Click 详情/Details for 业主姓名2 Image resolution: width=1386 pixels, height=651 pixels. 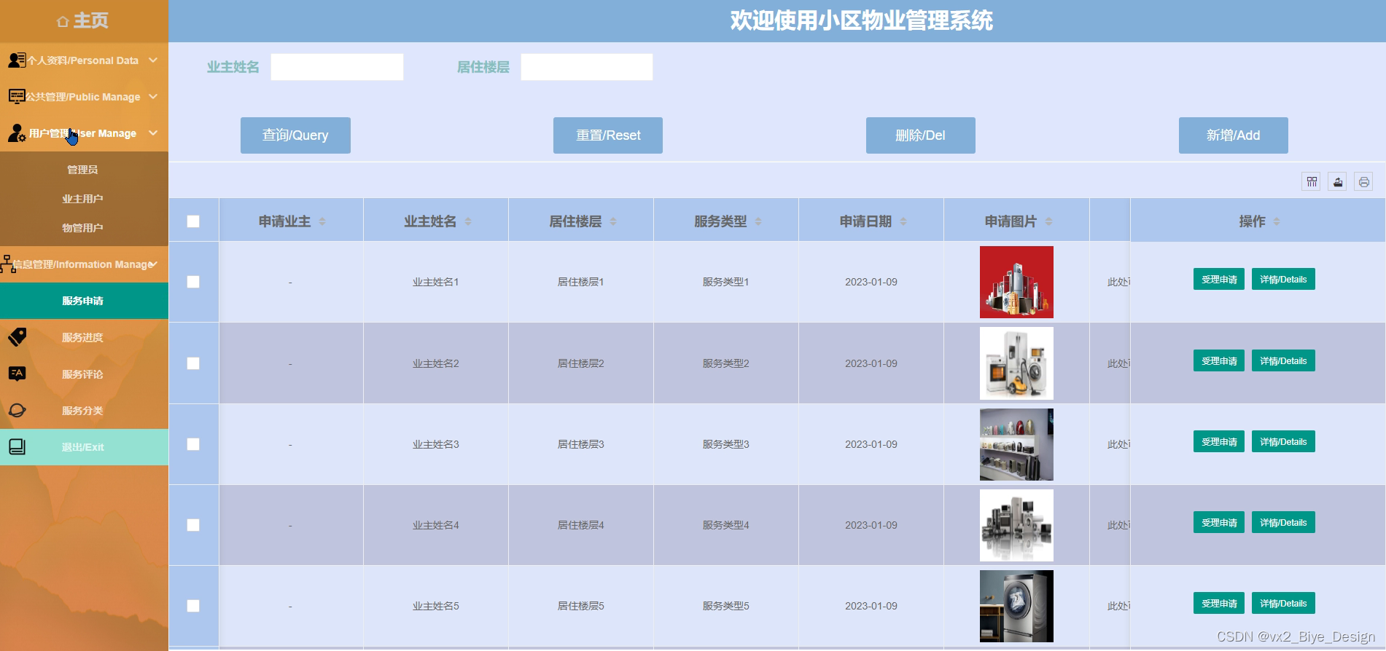1283,361
